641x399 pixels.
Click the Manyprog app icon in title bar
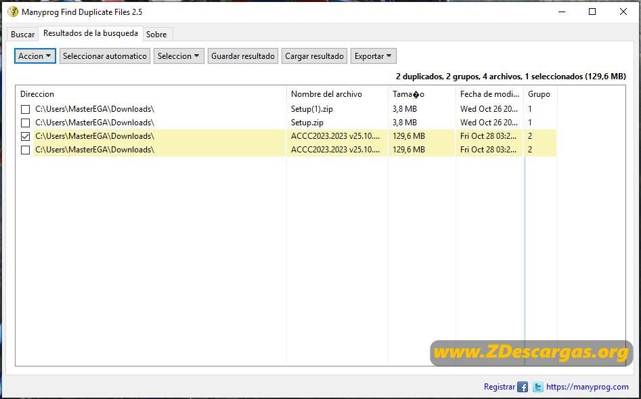pyautogui.click(x=13, y=12)
